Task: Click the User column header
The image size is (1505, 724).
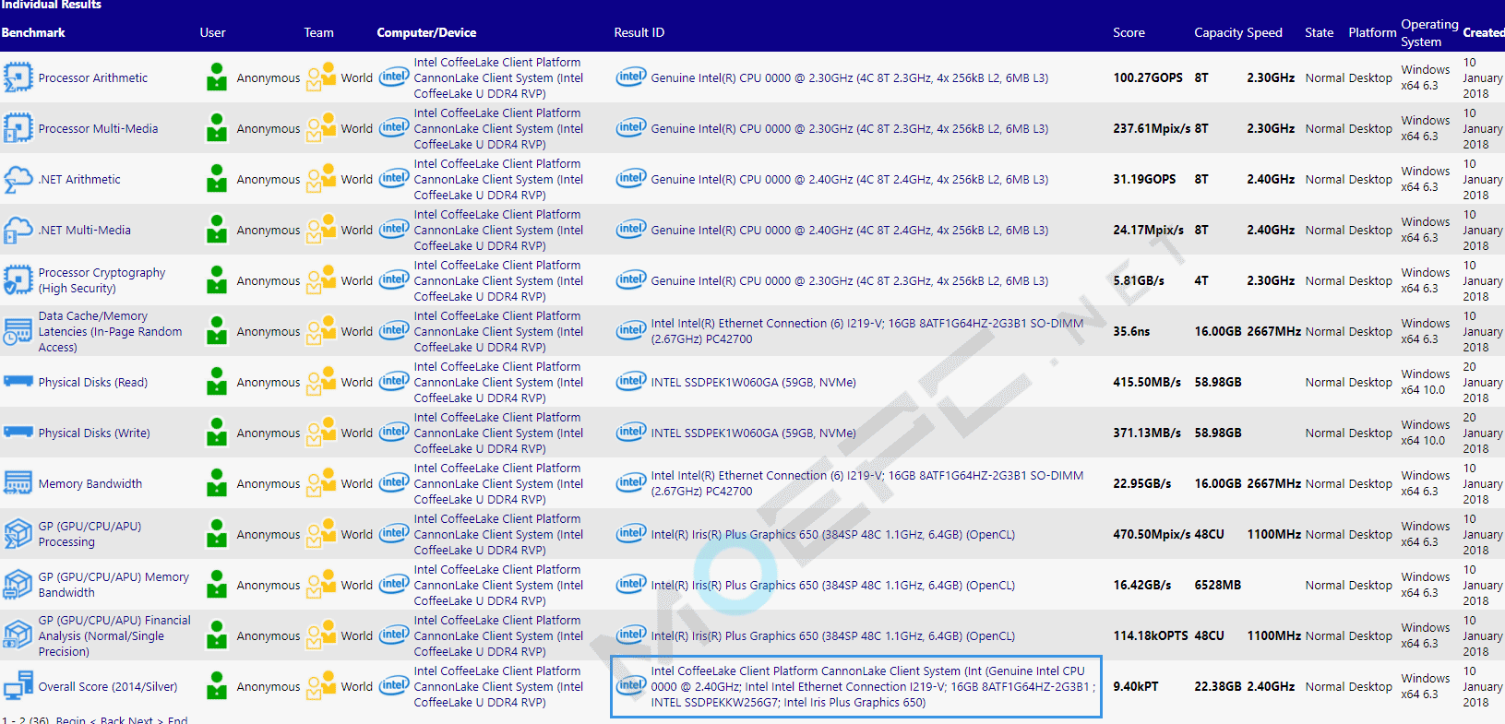Action: tap(212, 32)
